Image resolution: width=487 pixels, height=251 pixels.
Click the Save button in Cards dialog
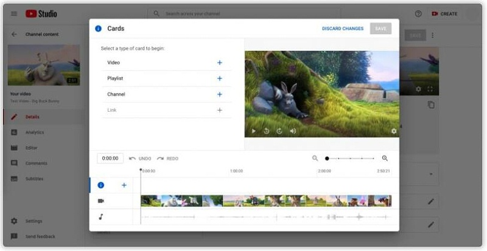click(x=380, y=29)
